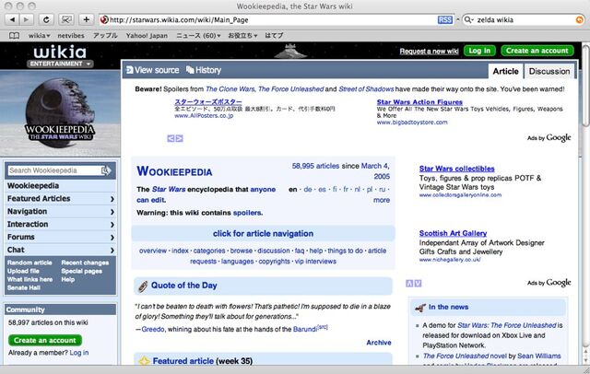The image size is (590, 374).
Task: Open View source for the page
Action: tap(153, 70)
